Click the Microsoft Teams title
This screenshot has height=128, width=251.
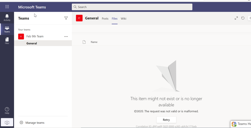(x=32, y=7)
